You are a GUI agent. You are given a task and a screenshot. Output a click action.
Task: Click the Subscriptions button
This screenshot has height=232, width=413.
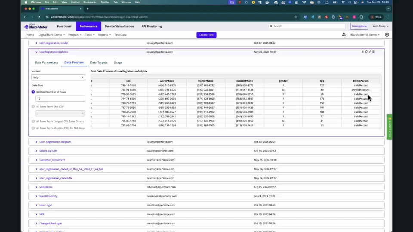tap(359, 26)
